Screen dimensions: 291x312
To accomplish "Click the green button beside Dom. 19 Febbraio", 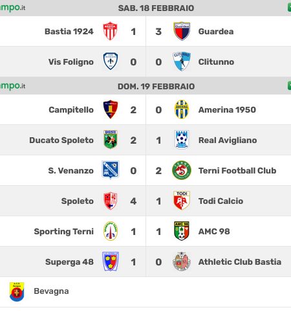I will click(x=289, y=86).
